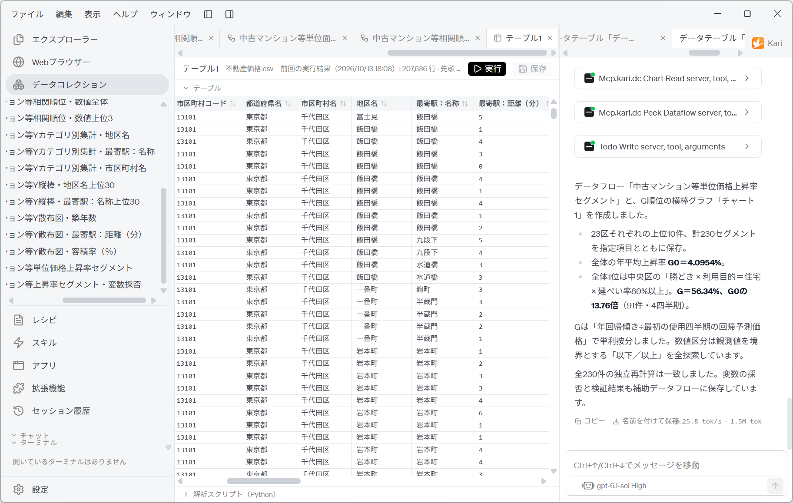Click the collection list vertical scrollbar
The height and width of the screenshot is (503, 793).
point(163,235)
